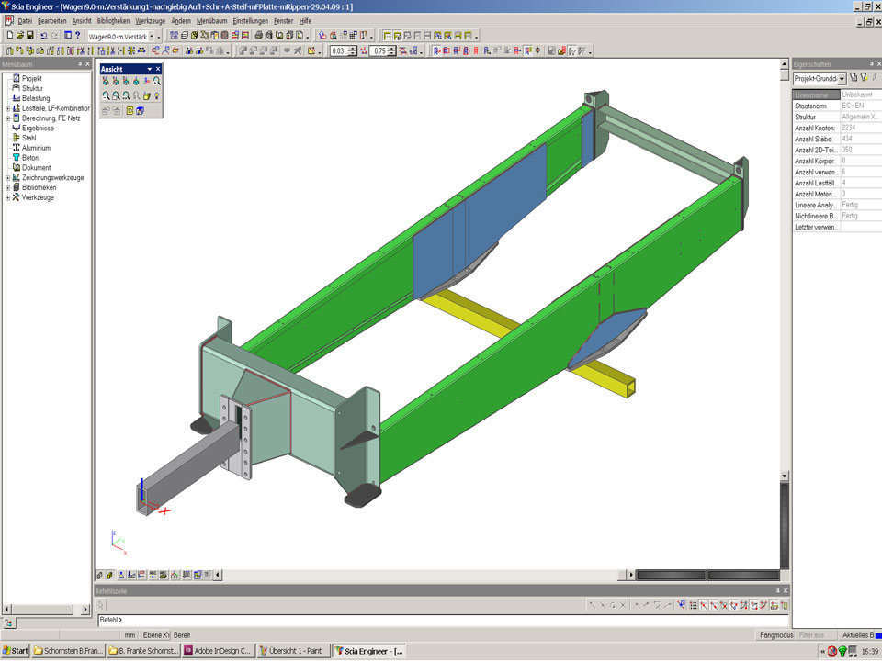Open the Wagen9.0 project selector dropdown
This screenshot has width=882, height=661.
pyautogui.click(x=156, y=36)
